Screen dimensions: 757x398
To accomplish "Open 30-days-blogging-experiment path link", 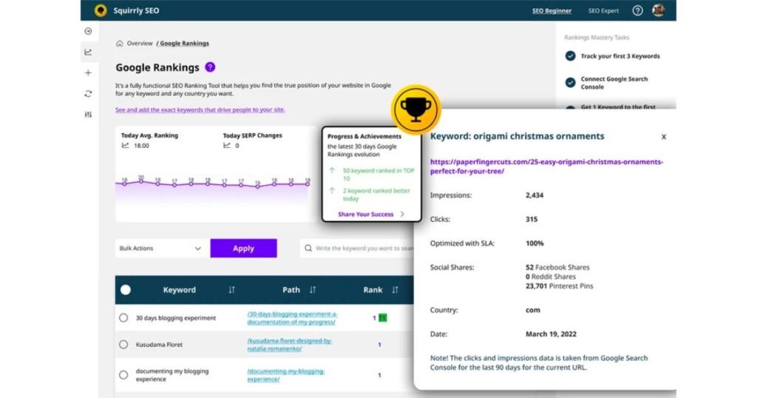I will (292, 318).
